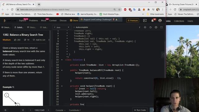Viewport: 199px width, 112px height.
Task: Collapse class Solution fold arrow at line 16
Action: click(x=62, y=60)
